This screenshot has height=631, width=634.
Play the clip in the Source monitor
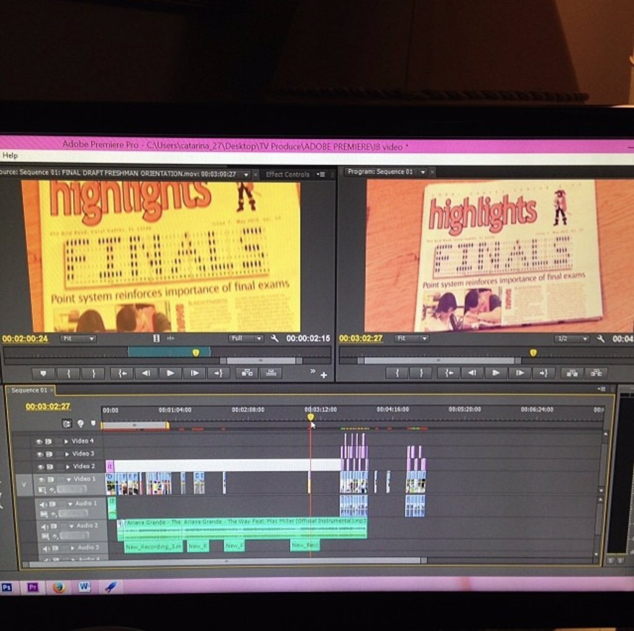(x=170, y=373)
